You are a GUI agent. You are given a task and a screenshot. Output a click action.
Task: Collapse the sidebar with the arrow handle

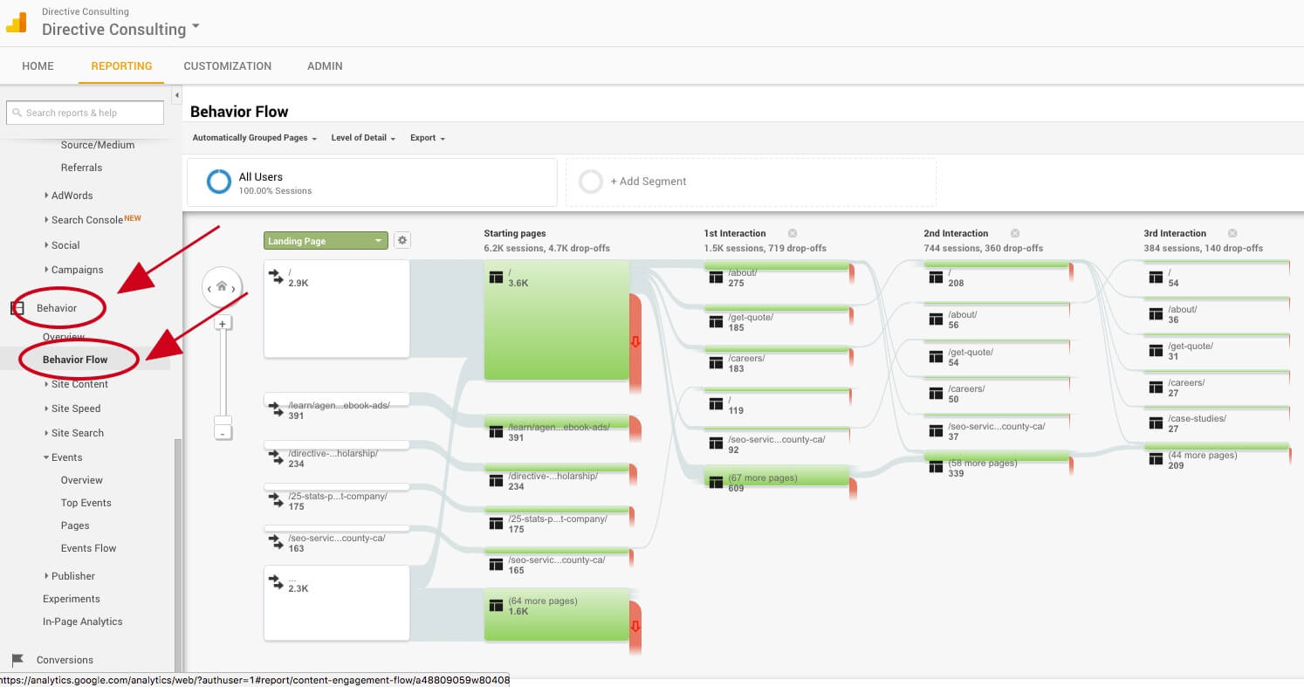click(x=177, y=94)
